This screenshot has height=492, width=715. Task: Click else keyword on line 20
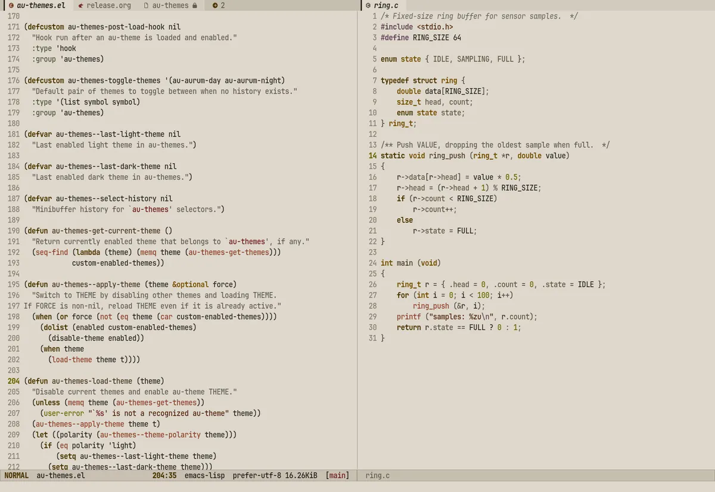(x=405, y=220)
